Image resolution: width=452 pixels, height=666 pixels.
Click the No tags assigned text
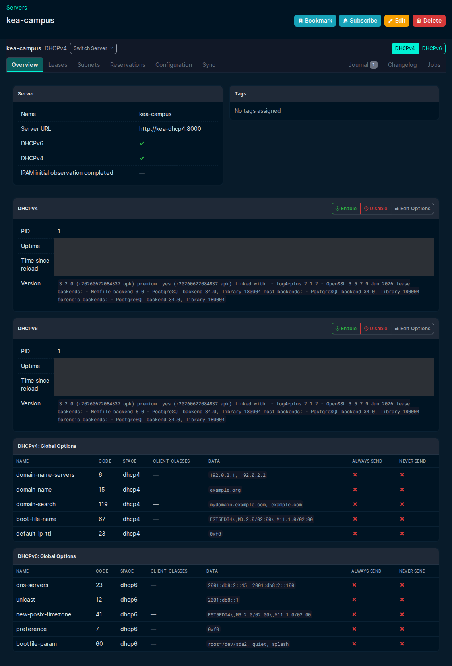coord(258,111)
